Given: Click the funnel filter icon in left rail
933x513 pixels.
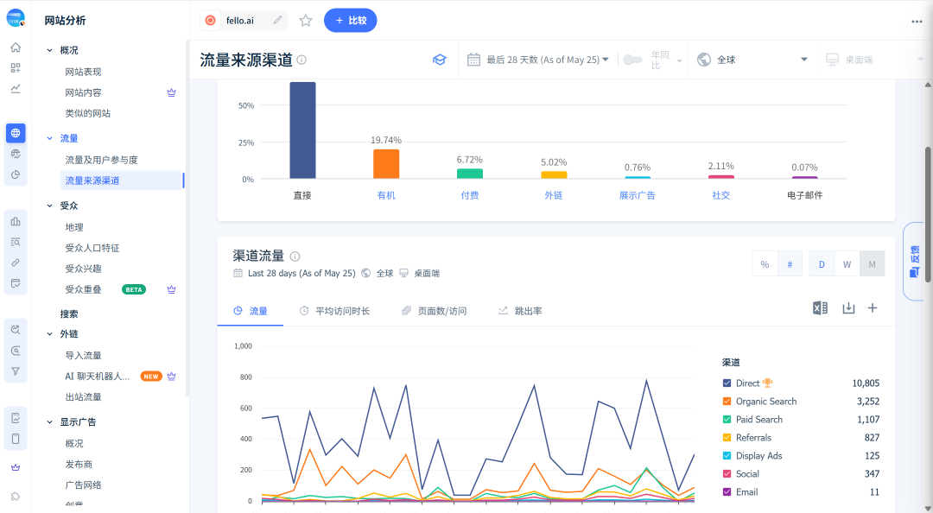Looking at the screenshot, I should click(16, 371).
